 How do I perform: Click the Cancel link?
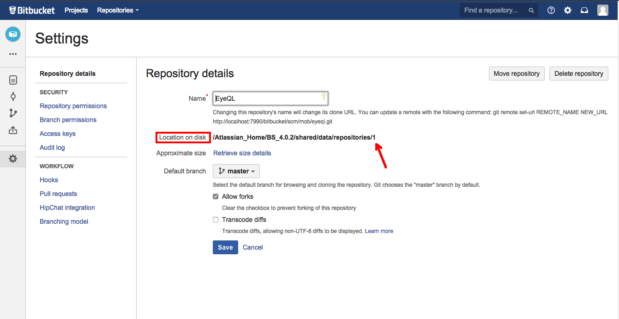[x=253, y=247]
